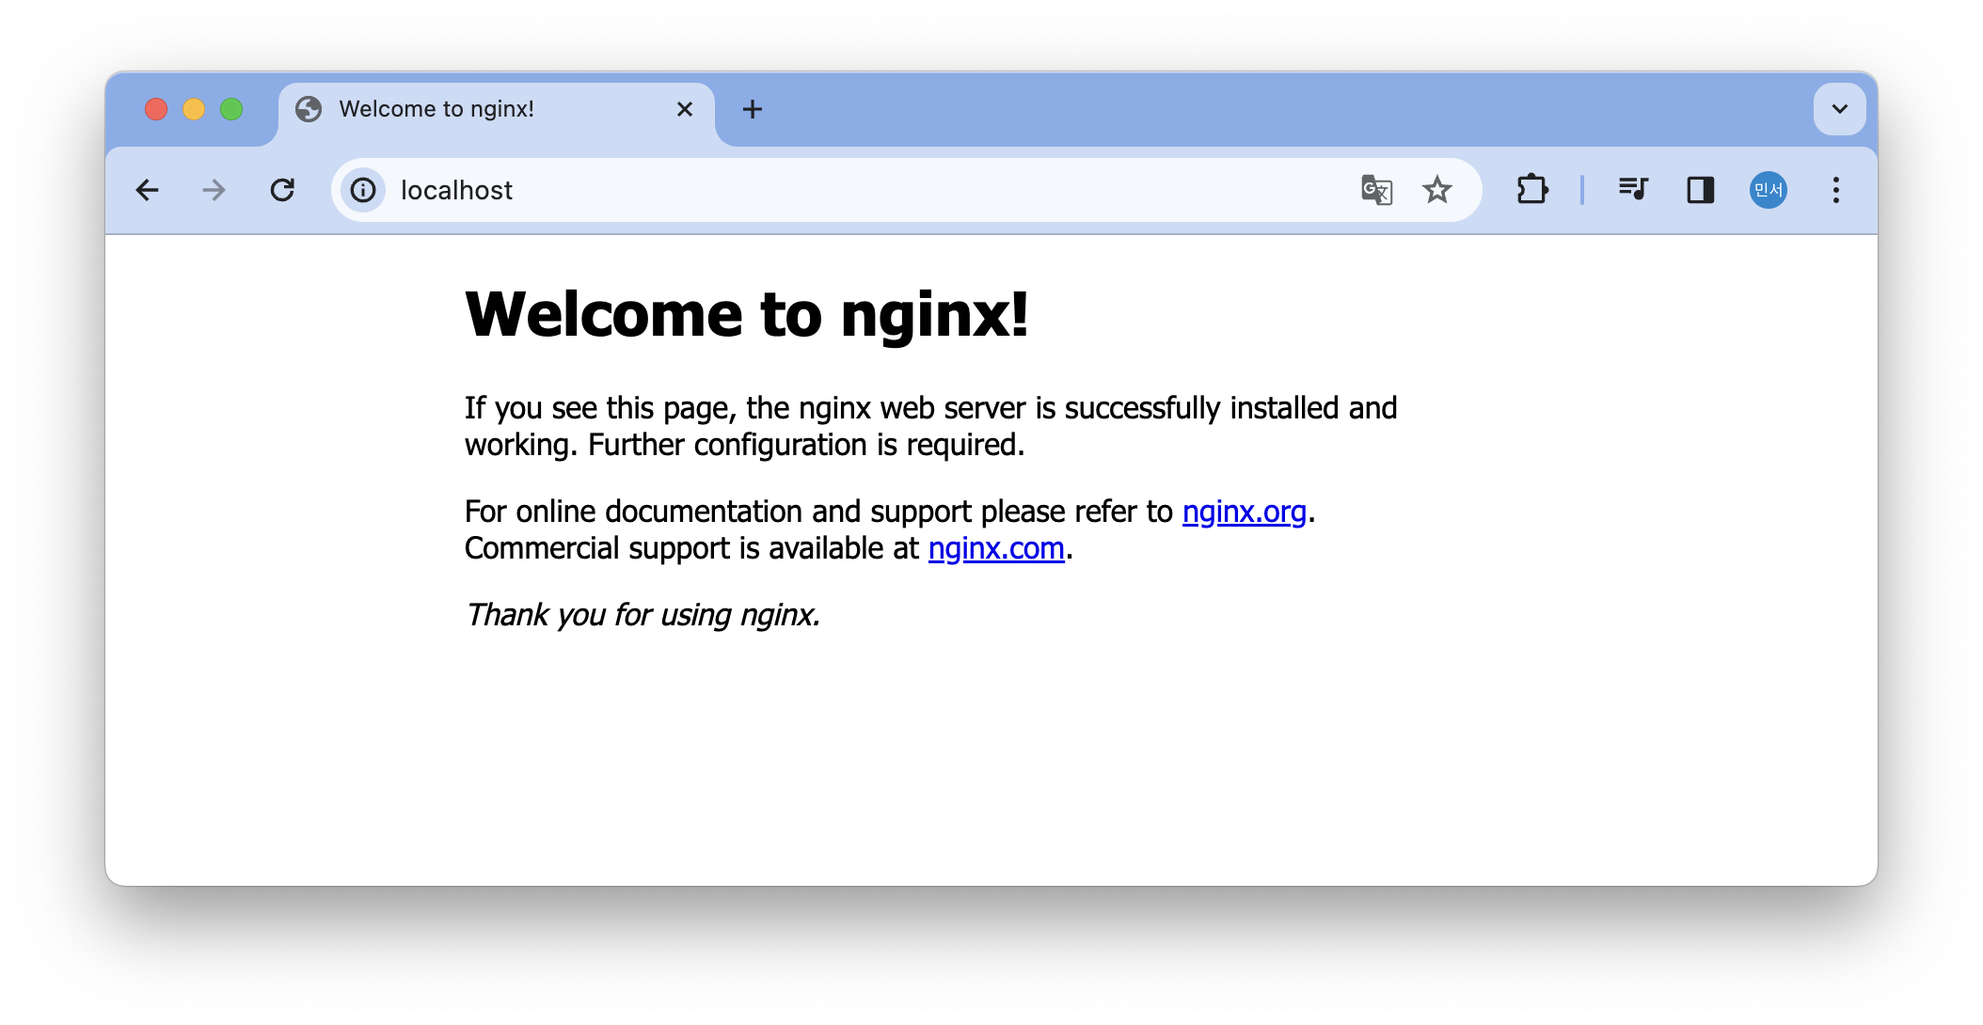Open the Extensions puzzle icon
This screenshot has width=1983, height=1025.
pos(1532,190)
